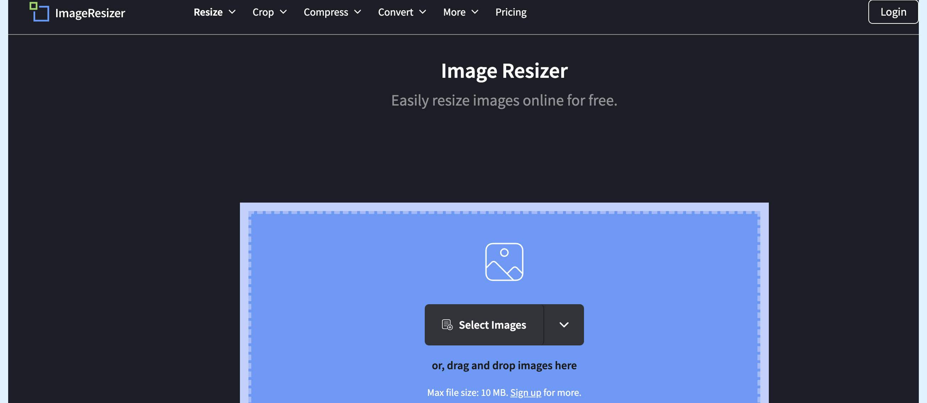Click the Login button
This screenshot has height=403, width=927.
893,12
